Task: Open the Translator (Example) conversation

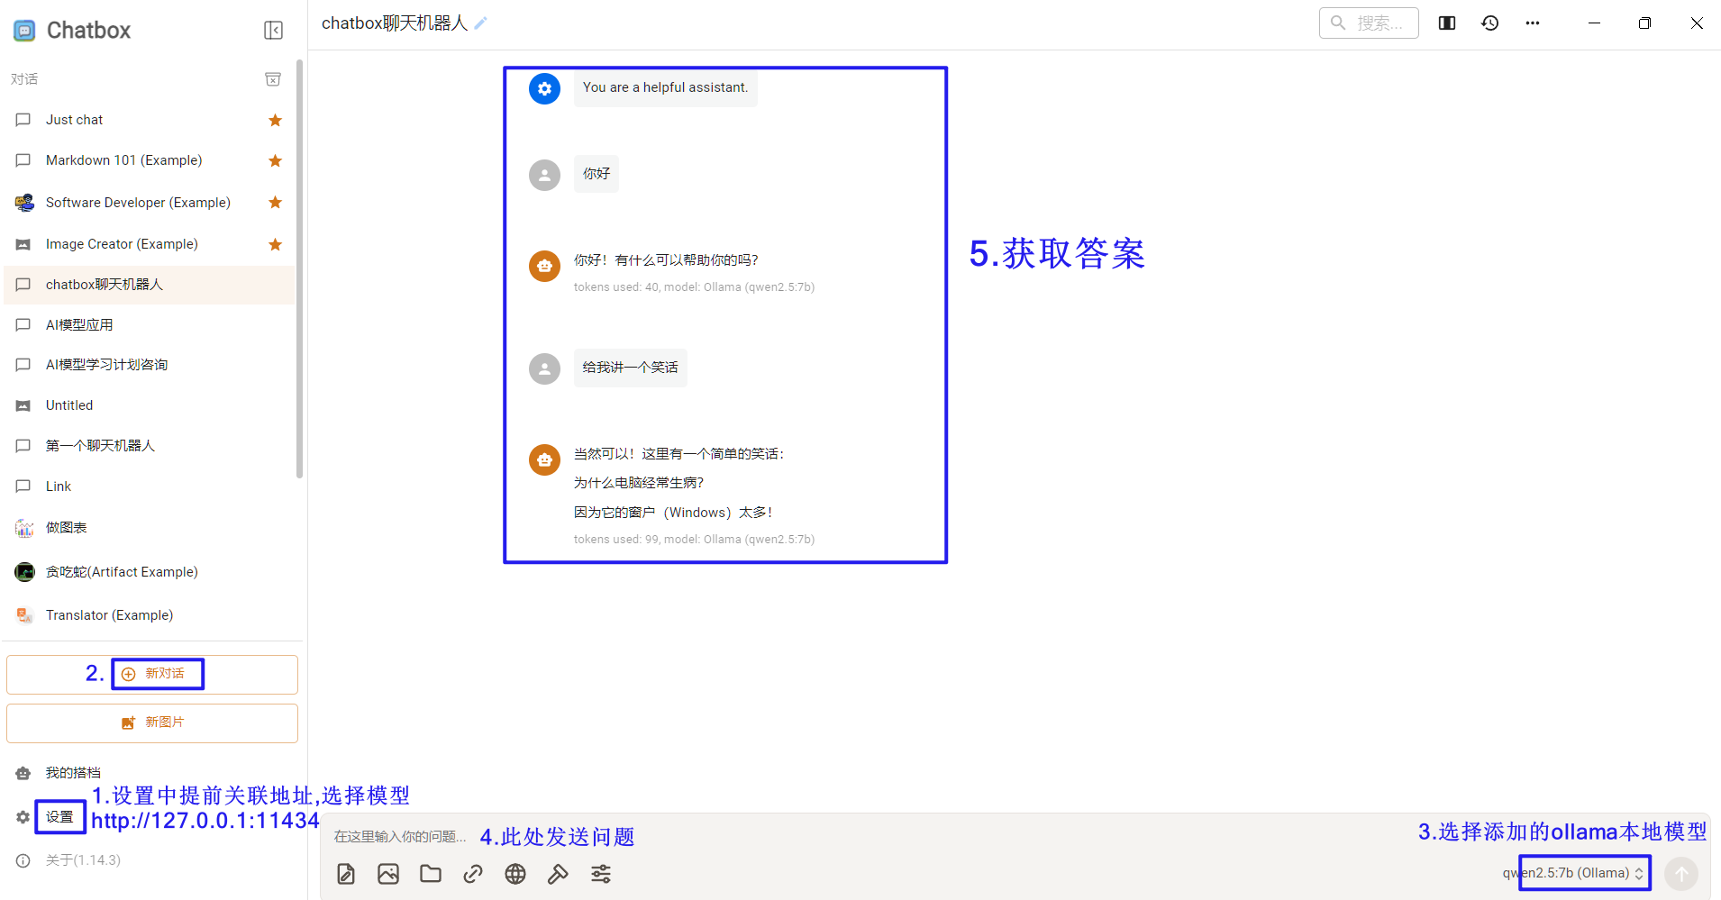Action: click(150, 615)
